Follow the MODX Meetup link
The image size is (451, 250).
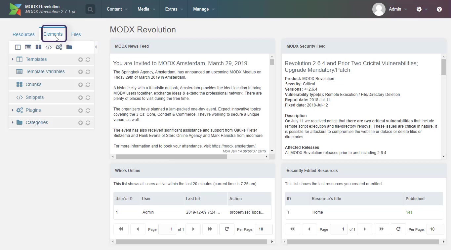pos(242,72)
